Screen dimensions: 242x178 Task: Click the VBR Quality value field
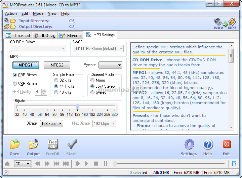point(38,92)
